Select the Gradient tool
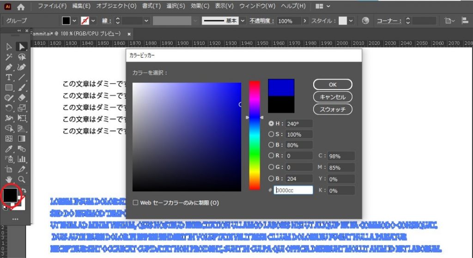The image size is (473, 258). pos(21,138)
